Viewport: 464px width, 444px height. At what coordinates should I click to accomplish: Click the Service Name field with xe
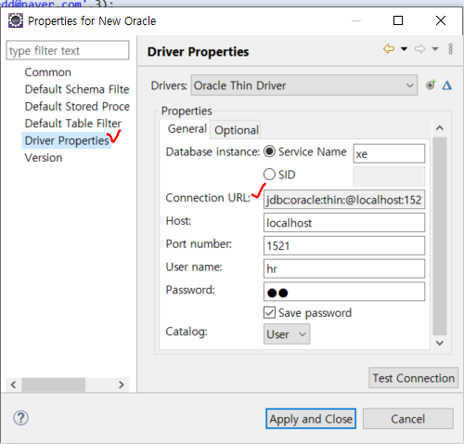tap(389, 153)
